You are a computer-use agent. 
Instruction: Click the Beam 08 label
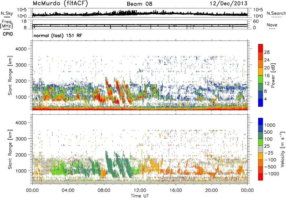coord(139,4)
